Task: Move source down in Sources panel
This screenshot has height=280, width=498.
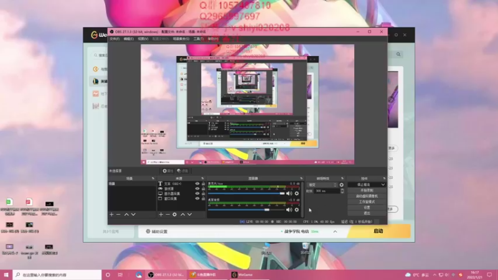Action: coord(190,215)
